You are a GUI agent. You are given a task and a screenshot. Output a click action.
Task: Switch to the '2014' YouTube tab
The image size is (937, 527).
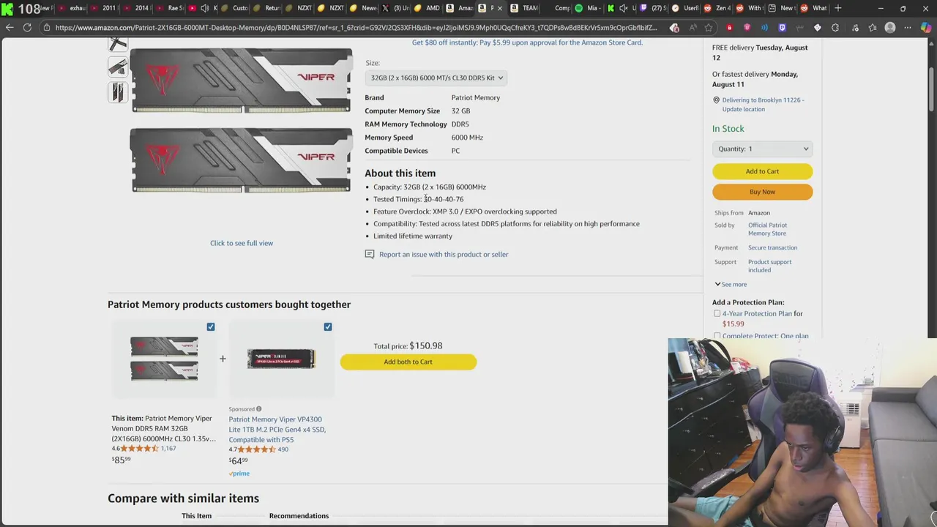[x=136, y=8]
